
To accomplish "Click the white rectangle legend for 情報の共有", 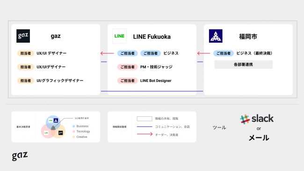I will pyautogui.click(x=145, y=119).
